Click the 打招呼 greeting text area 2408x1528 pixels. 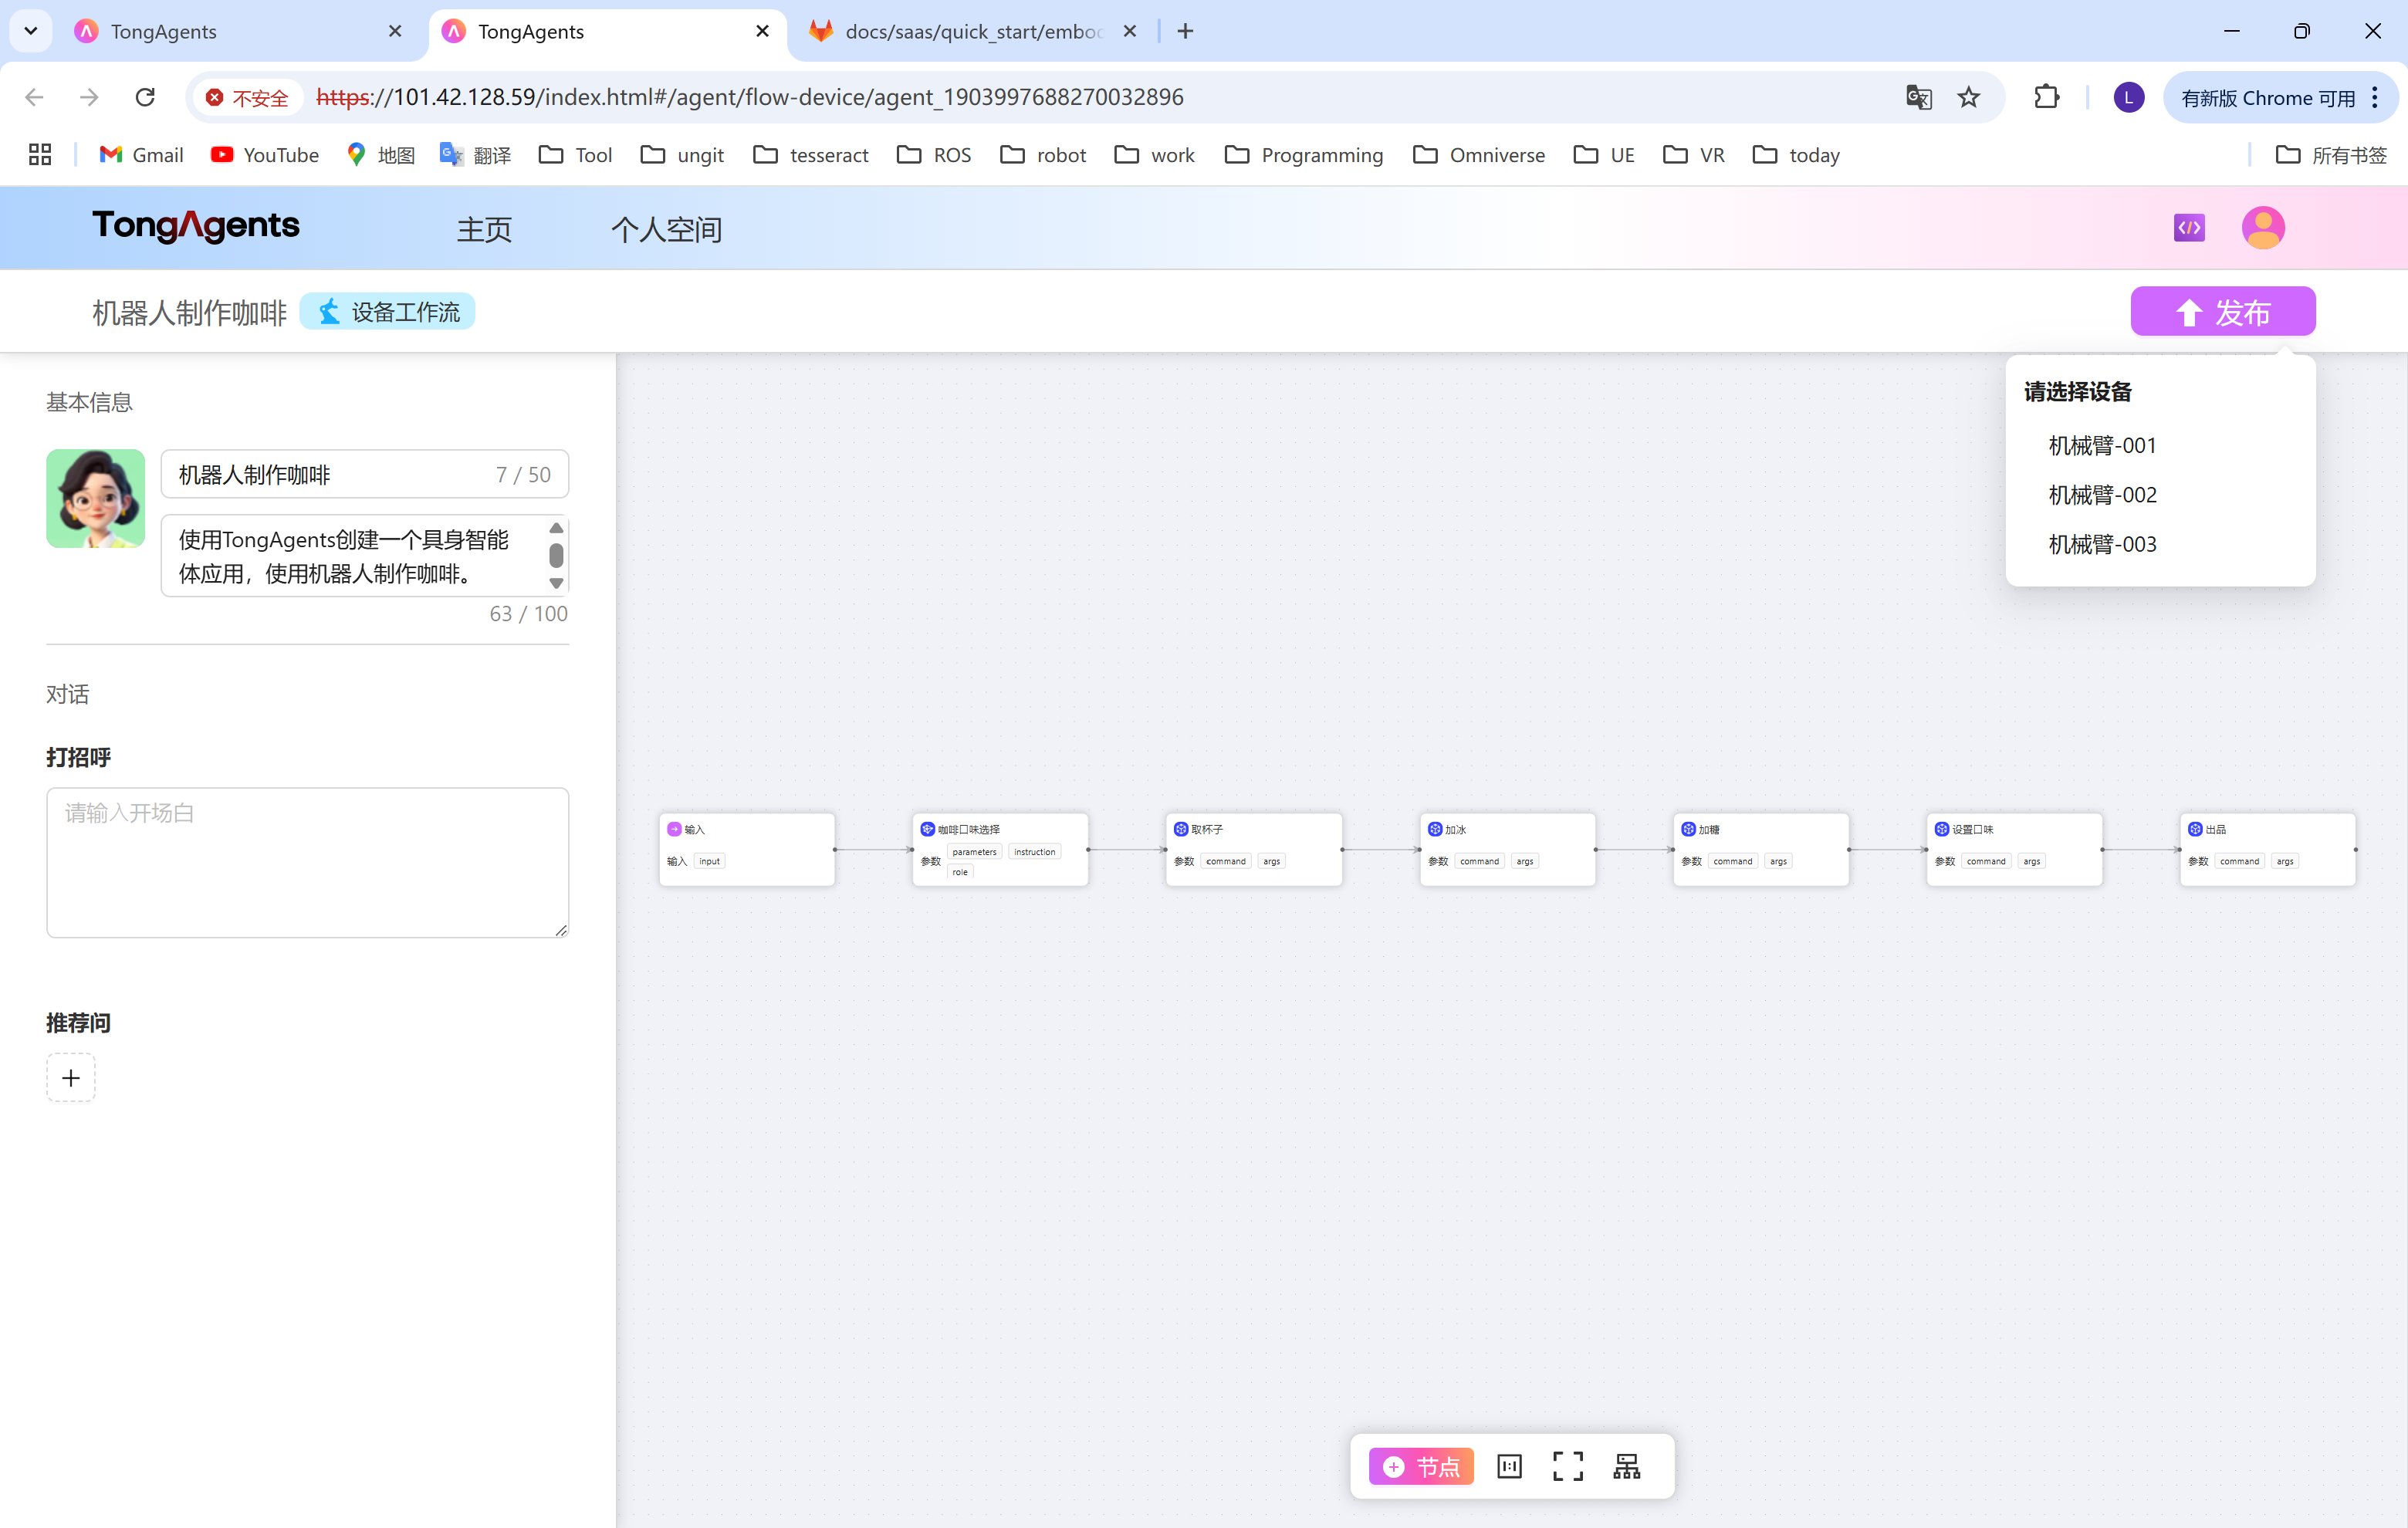tap(307, 862)
